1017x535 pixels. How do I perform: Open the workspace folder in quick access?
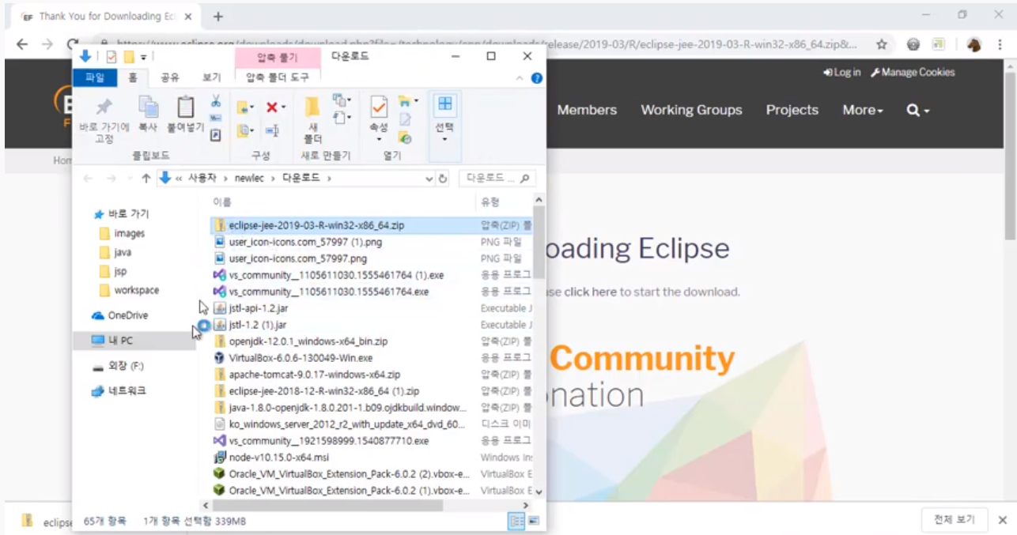128,290
